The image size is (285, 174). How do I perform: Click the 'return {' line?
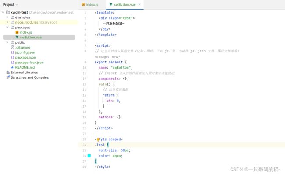tap(110, 95)
